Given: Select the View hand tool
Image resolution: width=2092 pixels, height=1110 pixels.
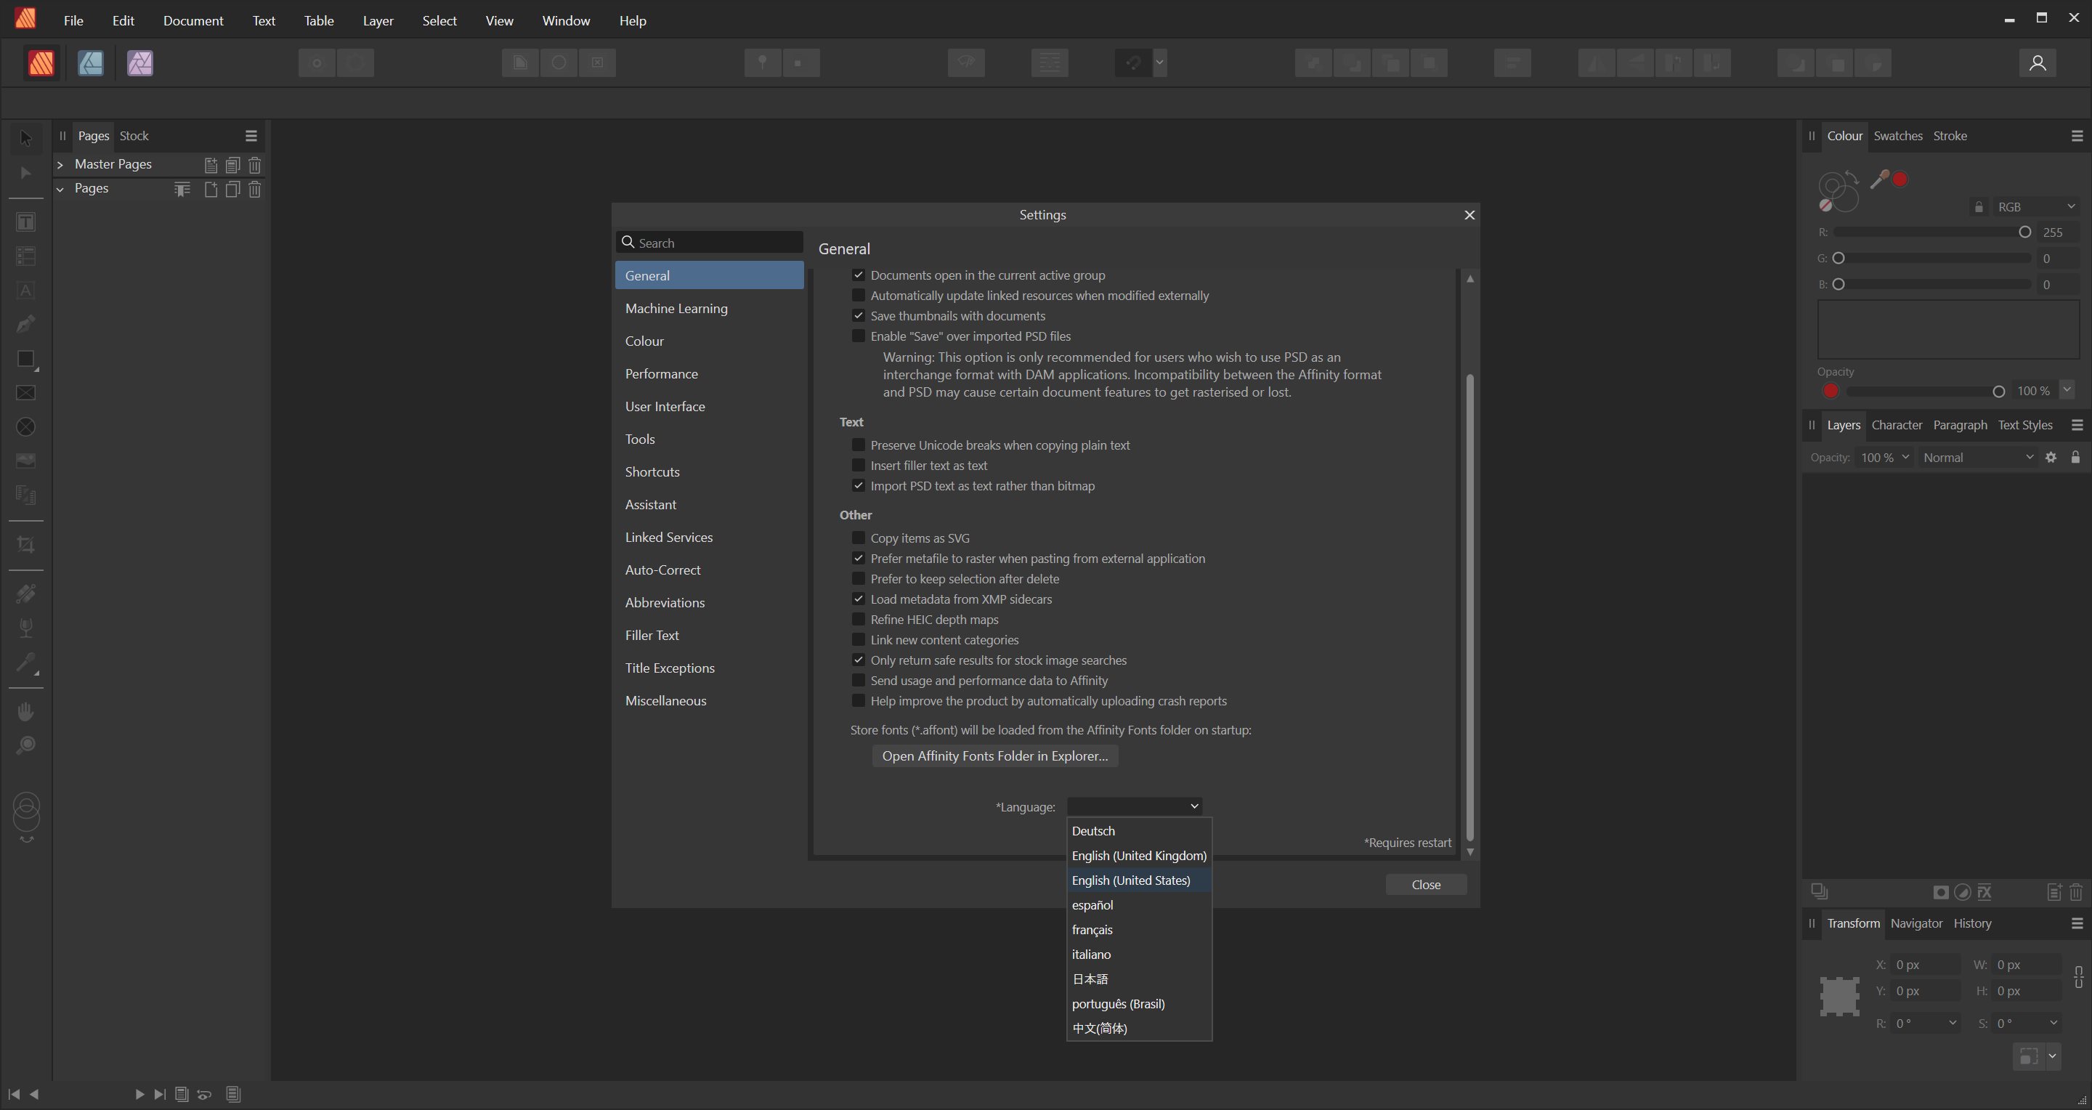Looking at the screenshot, I should click(x=26, y=711).
